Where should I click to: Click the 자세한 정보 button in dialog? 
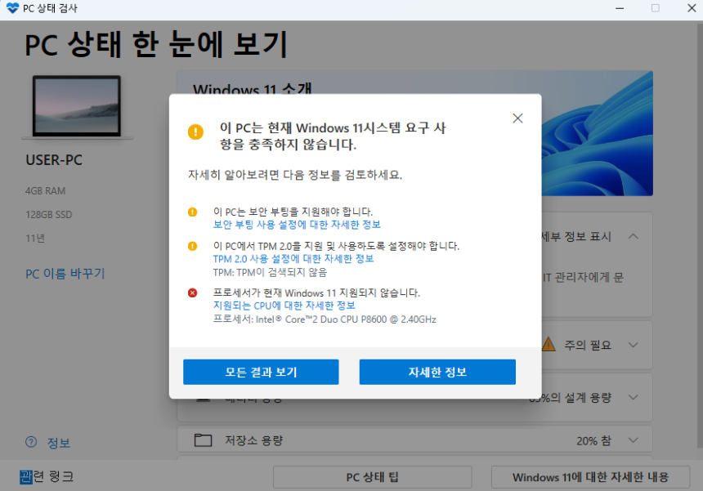(437, 372)
